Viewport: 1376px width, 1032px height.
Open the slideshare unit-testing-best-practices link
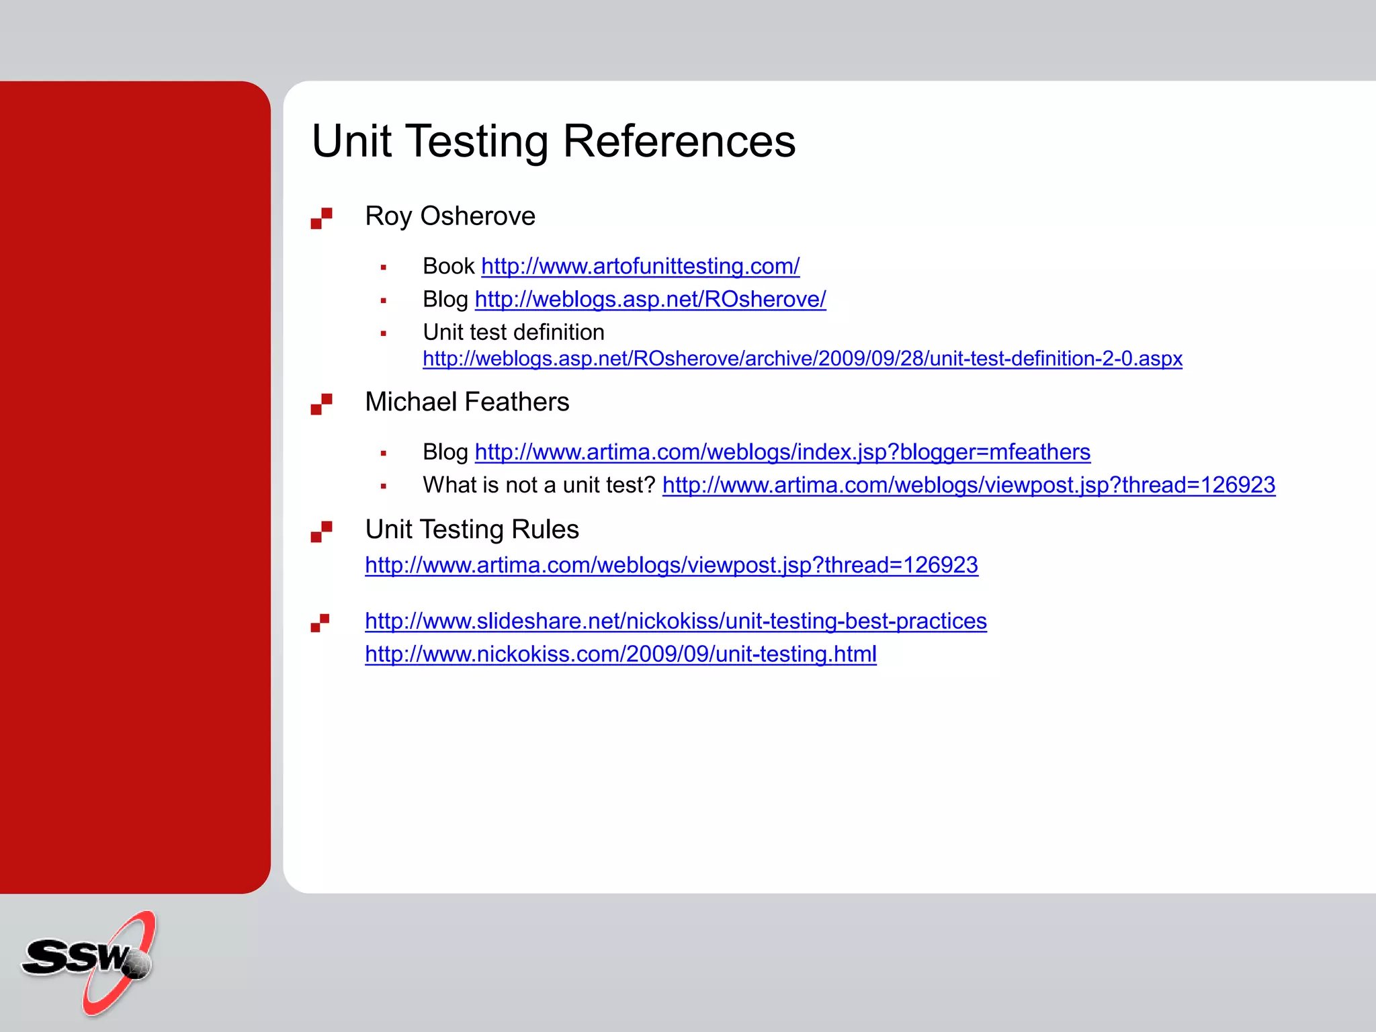point(675,621)
